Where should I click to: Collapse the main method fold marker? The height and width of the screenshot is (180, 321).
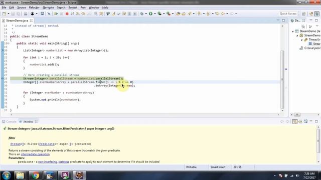[x=9, y=43]
